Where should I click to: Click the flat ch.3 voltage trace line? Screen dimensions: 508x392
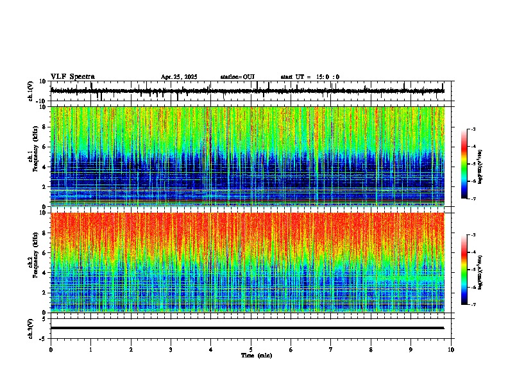(x=248, y=328)
